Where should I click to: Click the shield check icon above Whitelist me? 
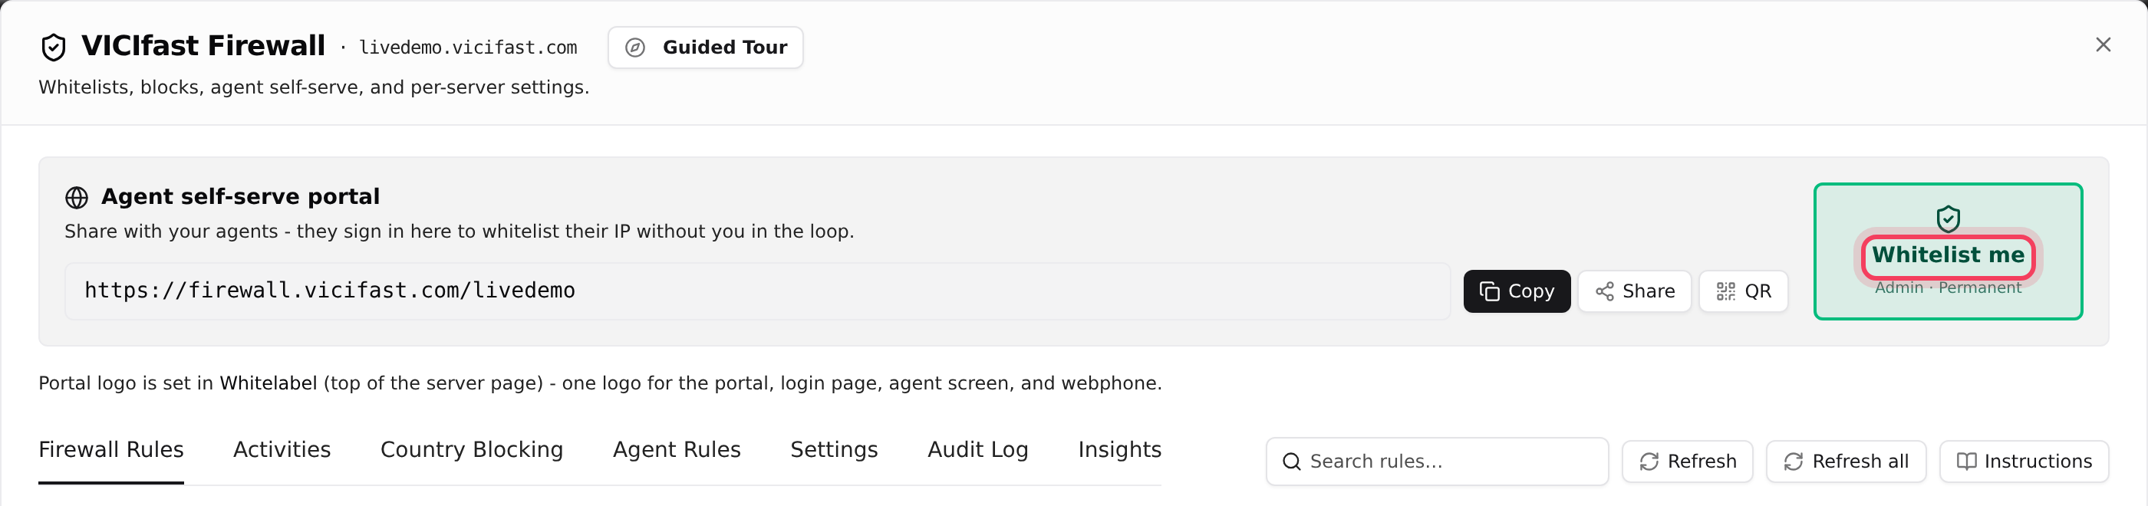[1948, 219]
